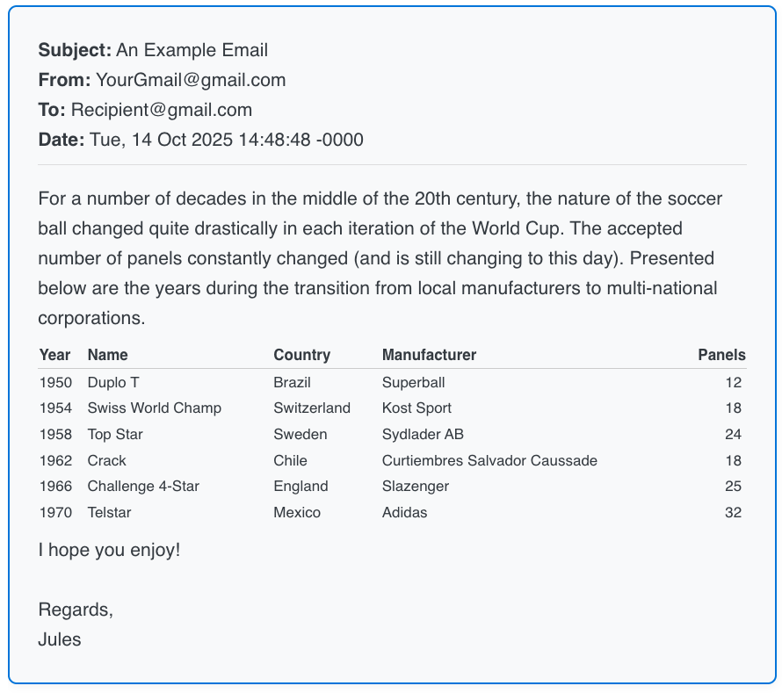Click the 1950 year cell
The width and height of the screenshot is (782, 693).
coord(54,382)
